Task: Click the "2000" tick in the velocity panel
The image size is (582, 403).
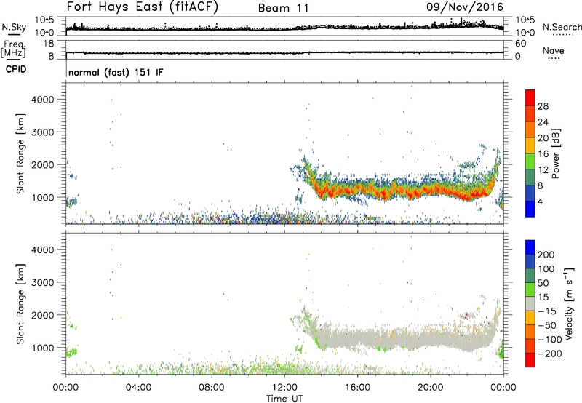Action: pyautogui.click(x=43, y=315)
